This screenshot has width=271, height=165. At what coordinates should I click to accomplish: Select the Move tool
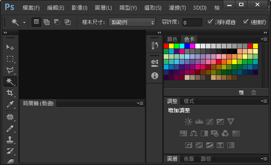point(10,47)
